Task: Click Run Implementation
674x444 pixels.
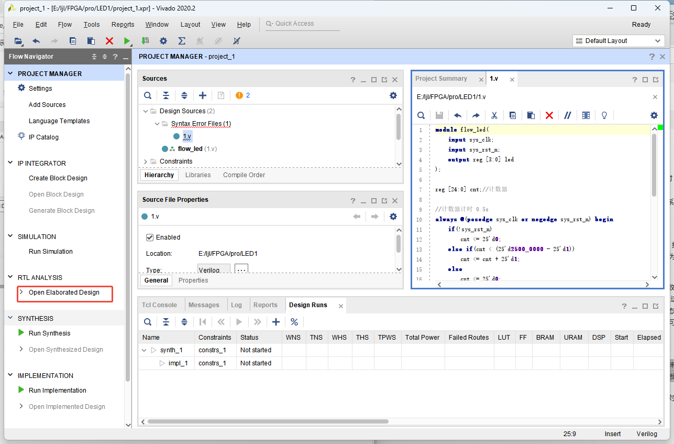Action: 58,391
